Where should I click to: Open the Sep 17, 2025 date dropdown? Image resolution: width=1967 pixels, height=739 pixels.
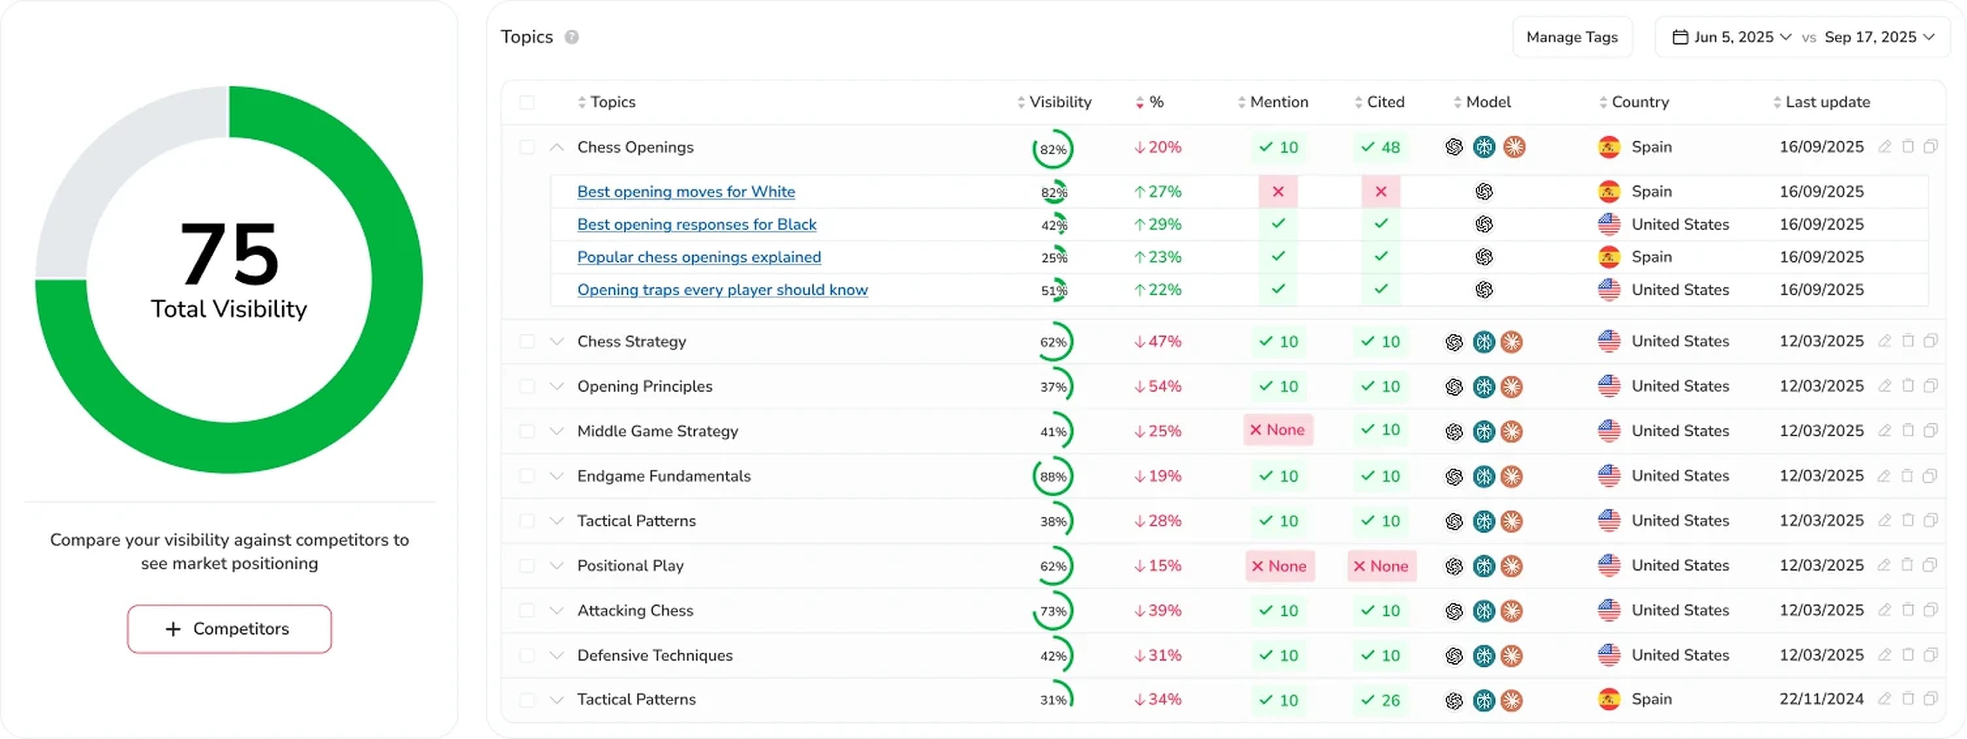[x=1879, y=37]
